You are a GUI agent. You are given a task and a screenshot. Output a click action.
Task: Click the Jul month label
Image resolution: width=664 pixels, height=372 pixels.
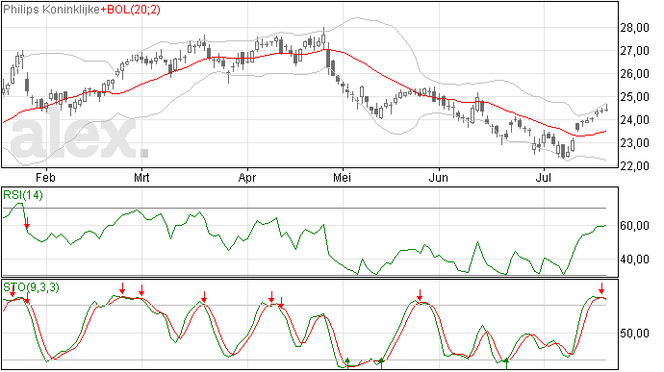544,177
